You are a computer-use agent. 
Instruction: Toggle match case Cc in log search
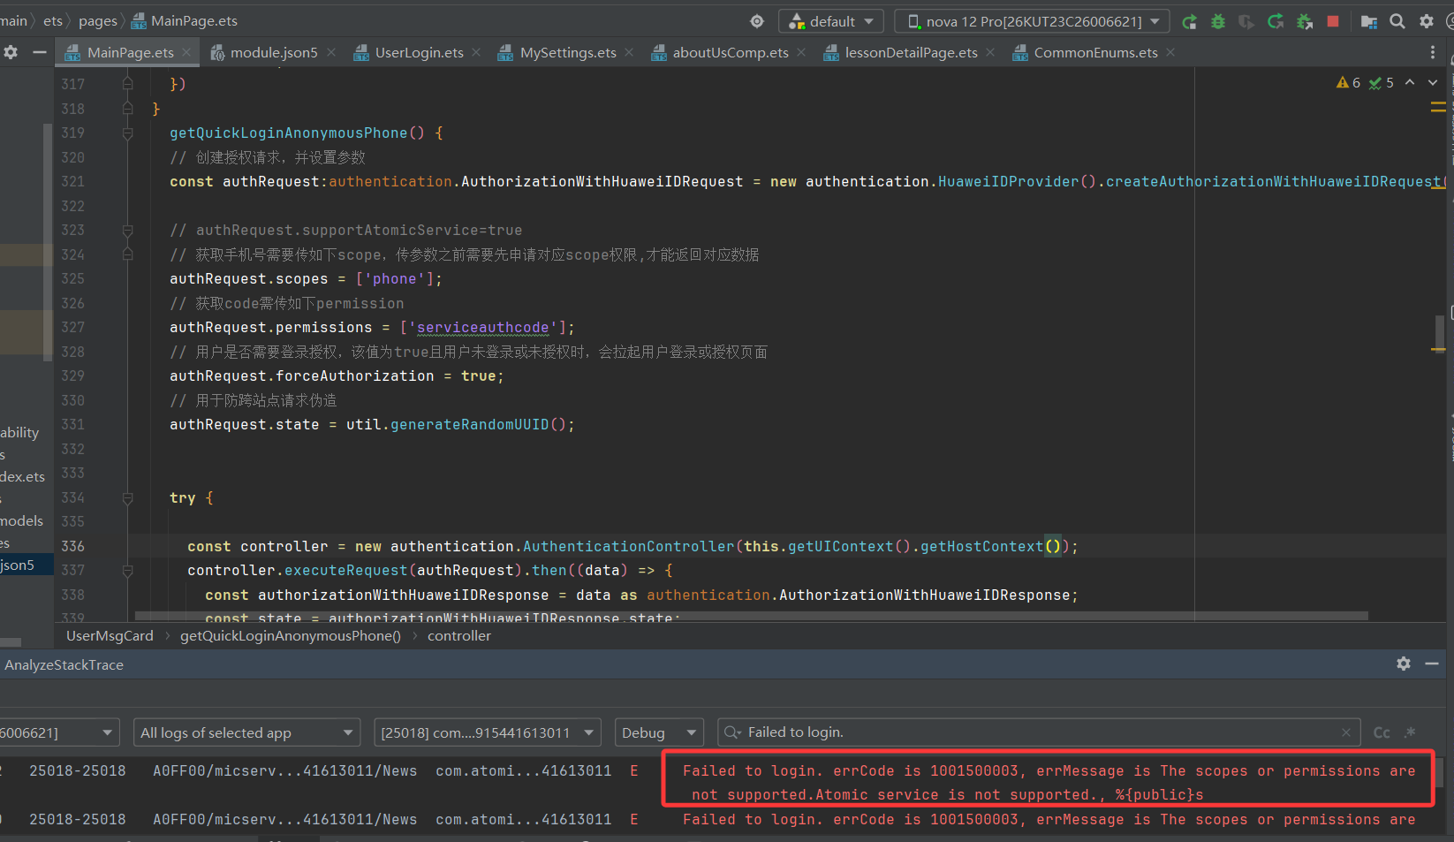[1382, 732]
